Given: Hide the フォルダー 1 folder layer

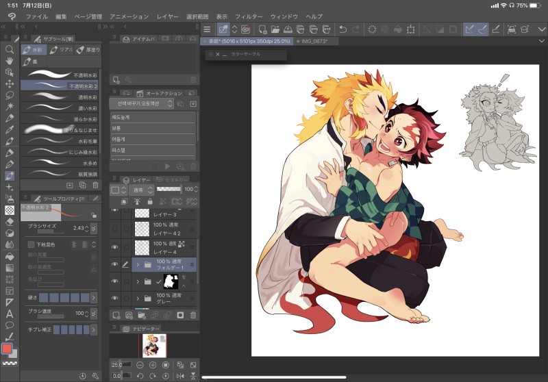Looking at the screenshot, I should pos(114,264).
